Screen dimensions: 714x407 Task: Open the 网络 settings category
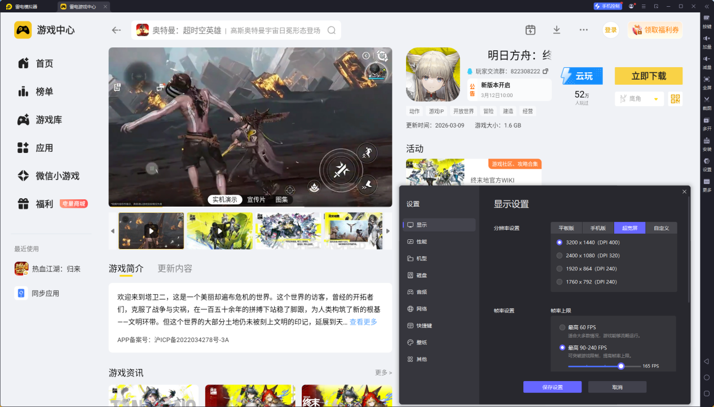[x=439, y=309]
